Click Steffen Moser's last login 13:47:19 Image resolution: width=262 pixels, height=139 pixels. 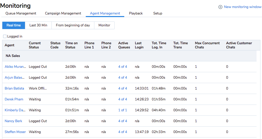142,132
